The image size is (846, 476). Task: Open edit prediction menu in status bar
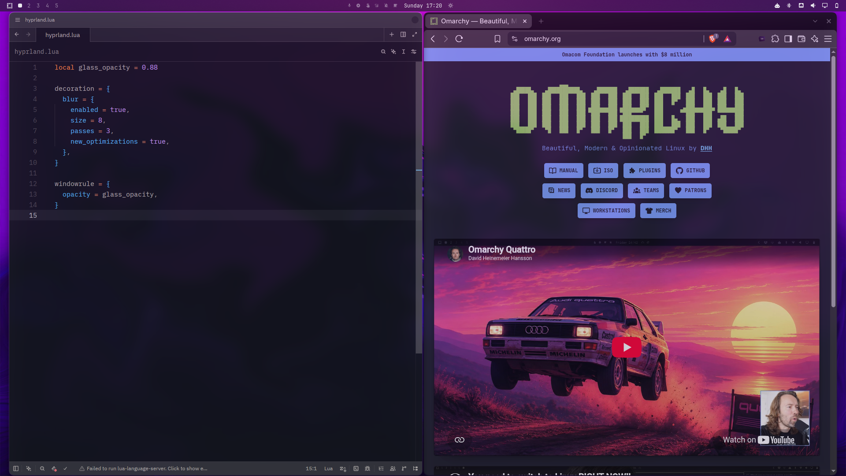343,469
